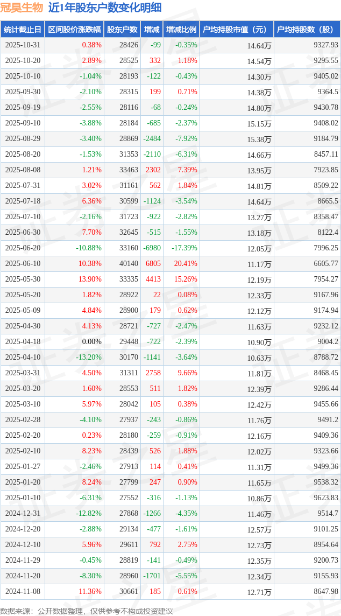Click the 冠昊生物 title text
341x616 pixels.
22,8
